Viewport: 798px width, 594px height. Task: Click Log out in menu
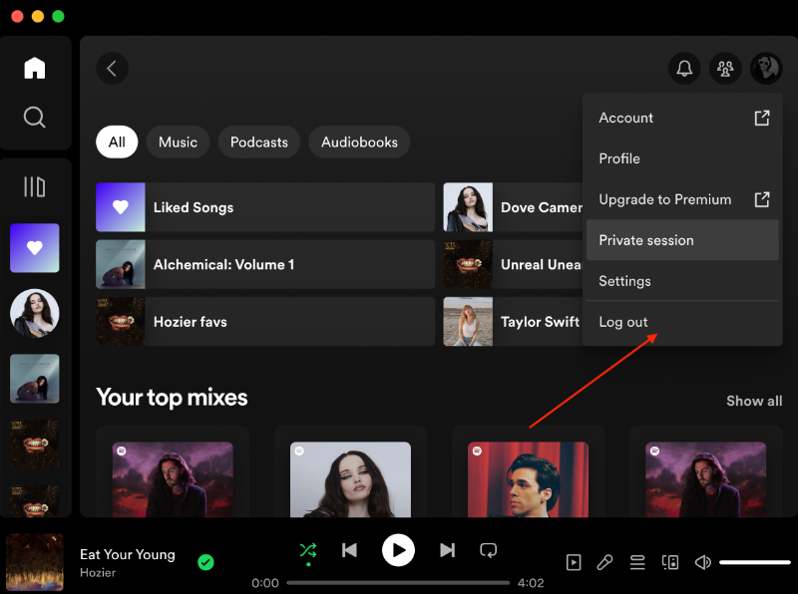[682, 322]
